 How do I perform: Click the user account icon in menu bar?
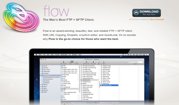click(144, 55)
